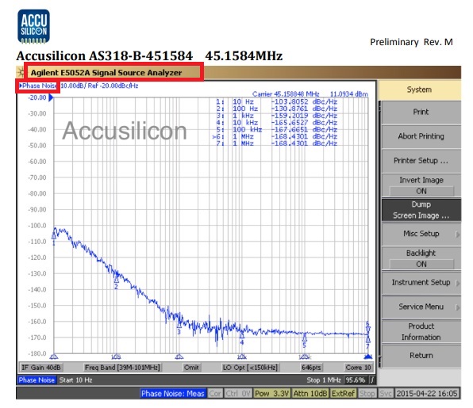Click Dump Screen Image softkey
The image size is (473, 408).
coord(421,210)
